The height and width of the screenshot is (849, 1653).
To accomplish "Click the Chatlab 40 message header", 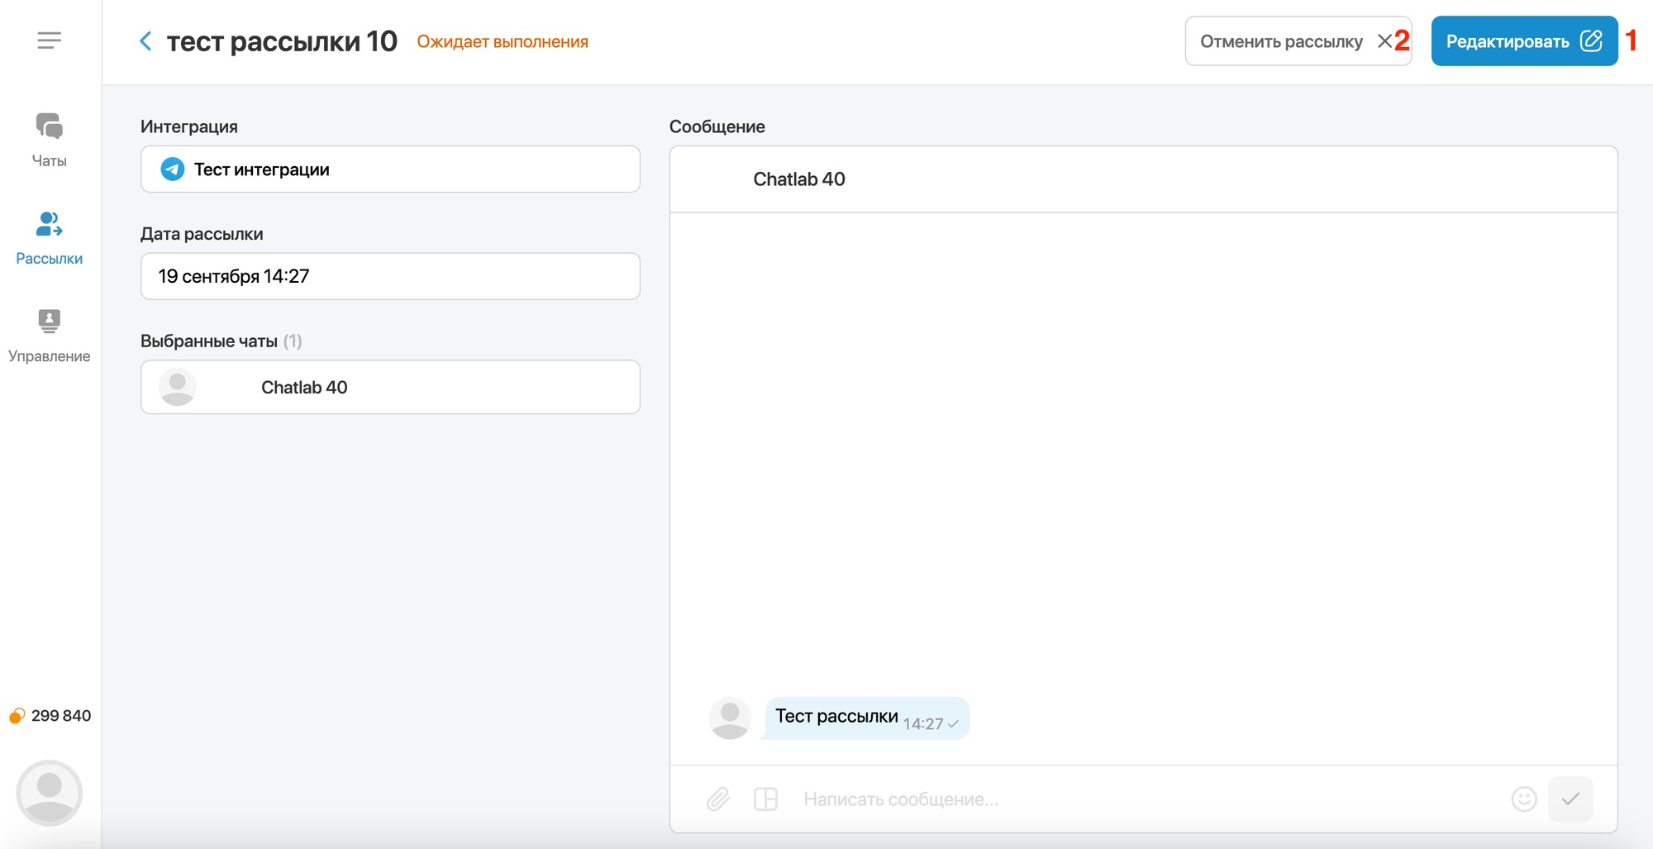I will [1143, 179].
